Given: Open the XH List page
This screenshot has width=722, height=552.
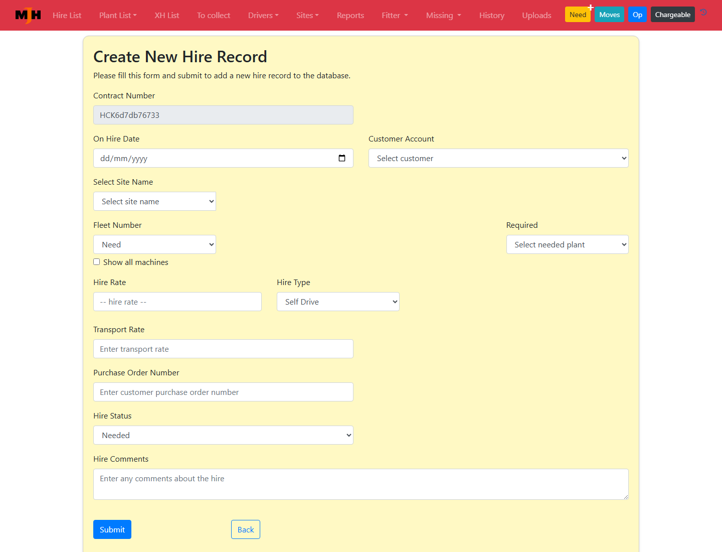Looking at the screenshot, I should [166, 16].
